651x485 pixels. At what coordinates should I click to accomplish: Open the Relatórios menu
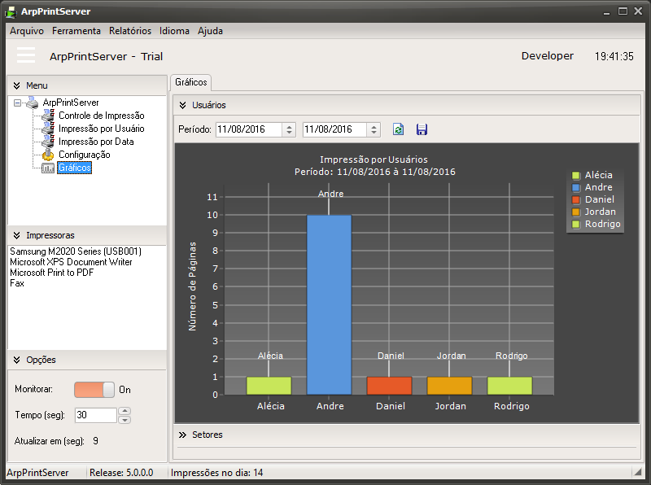pyautogui.click(x=130, y=31)
